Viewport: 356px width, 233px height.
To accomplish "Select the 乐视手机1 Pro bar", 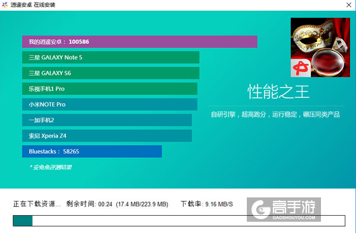I will click(110, 89).
